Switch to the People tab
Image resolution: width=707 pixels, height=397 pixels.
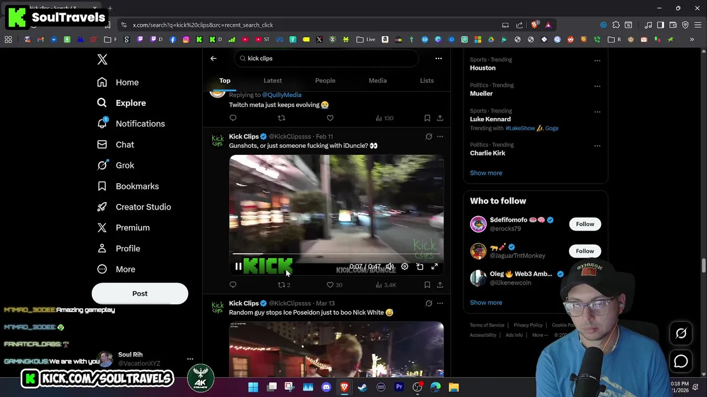(325, 81)
